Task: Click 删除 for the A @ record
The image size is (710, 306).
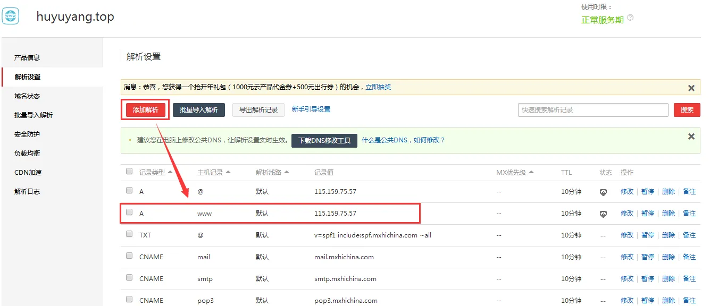Action: (669, 192)
